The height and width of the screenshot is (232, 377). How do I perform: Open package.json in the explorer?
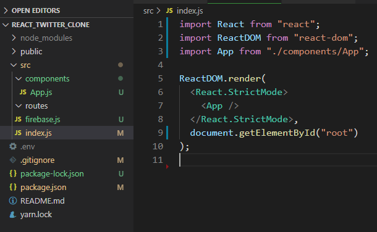pyautogui.click(x=43, y=188)
